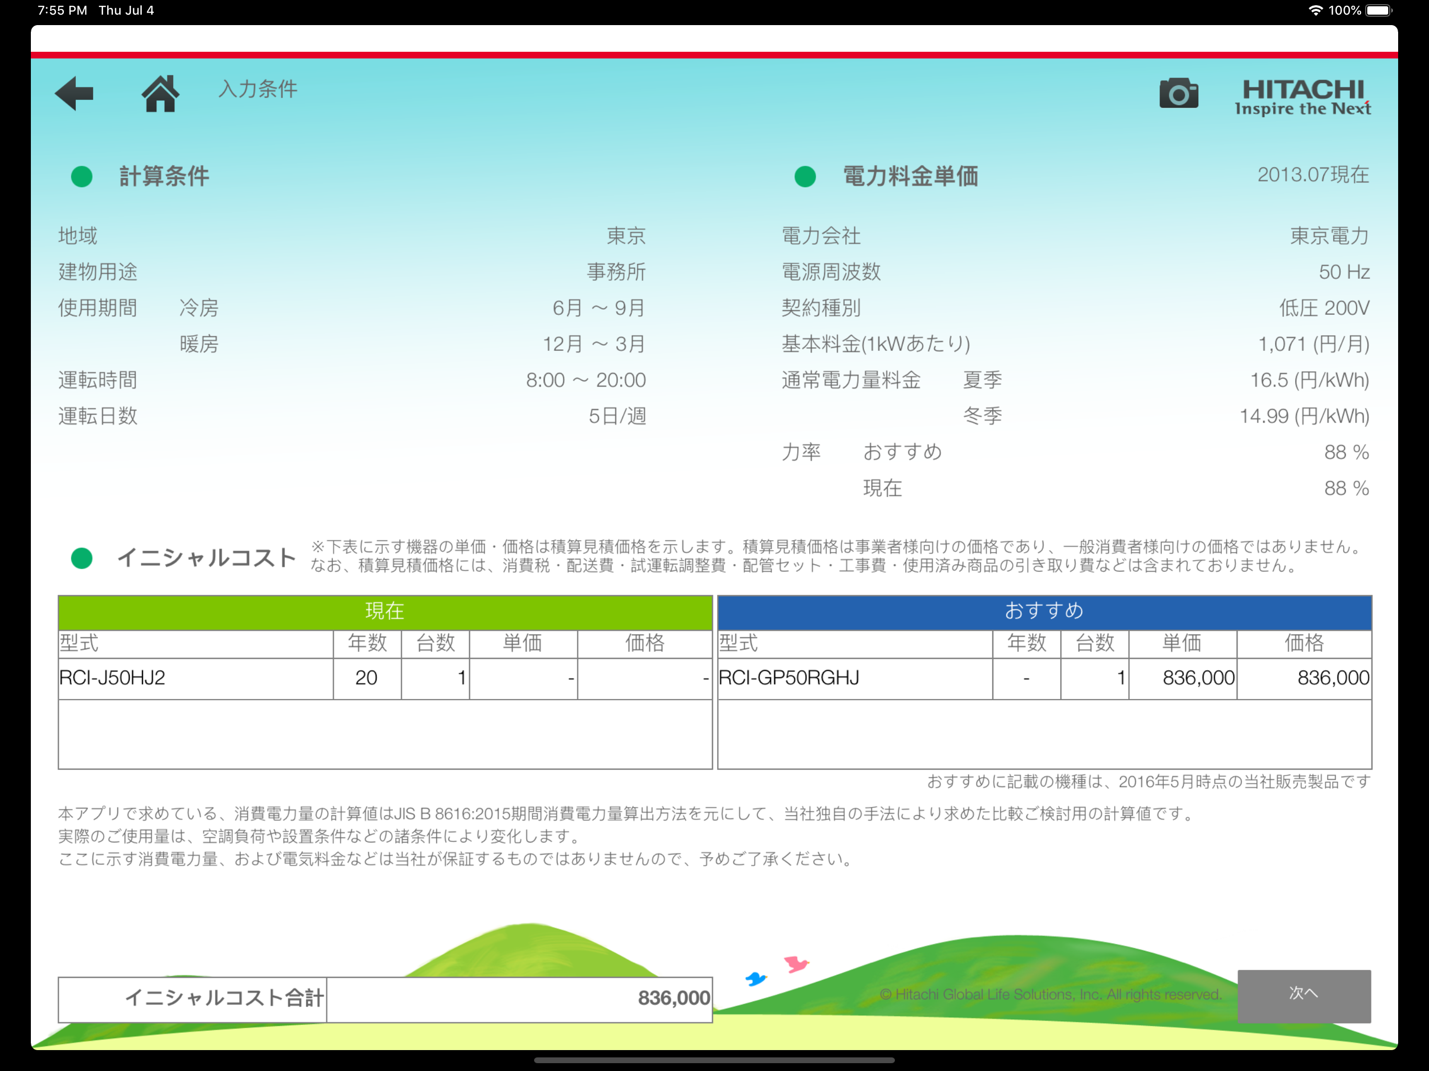This screenshot has width=1429, height=1071.
Task: Tap the おすすめ blue table header
Action: click(1044, 612)
